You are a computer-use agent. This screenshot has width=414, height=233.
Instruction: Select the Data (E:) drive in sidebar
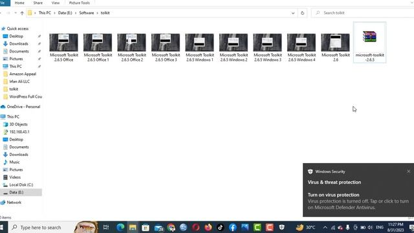tap(16, 192)
